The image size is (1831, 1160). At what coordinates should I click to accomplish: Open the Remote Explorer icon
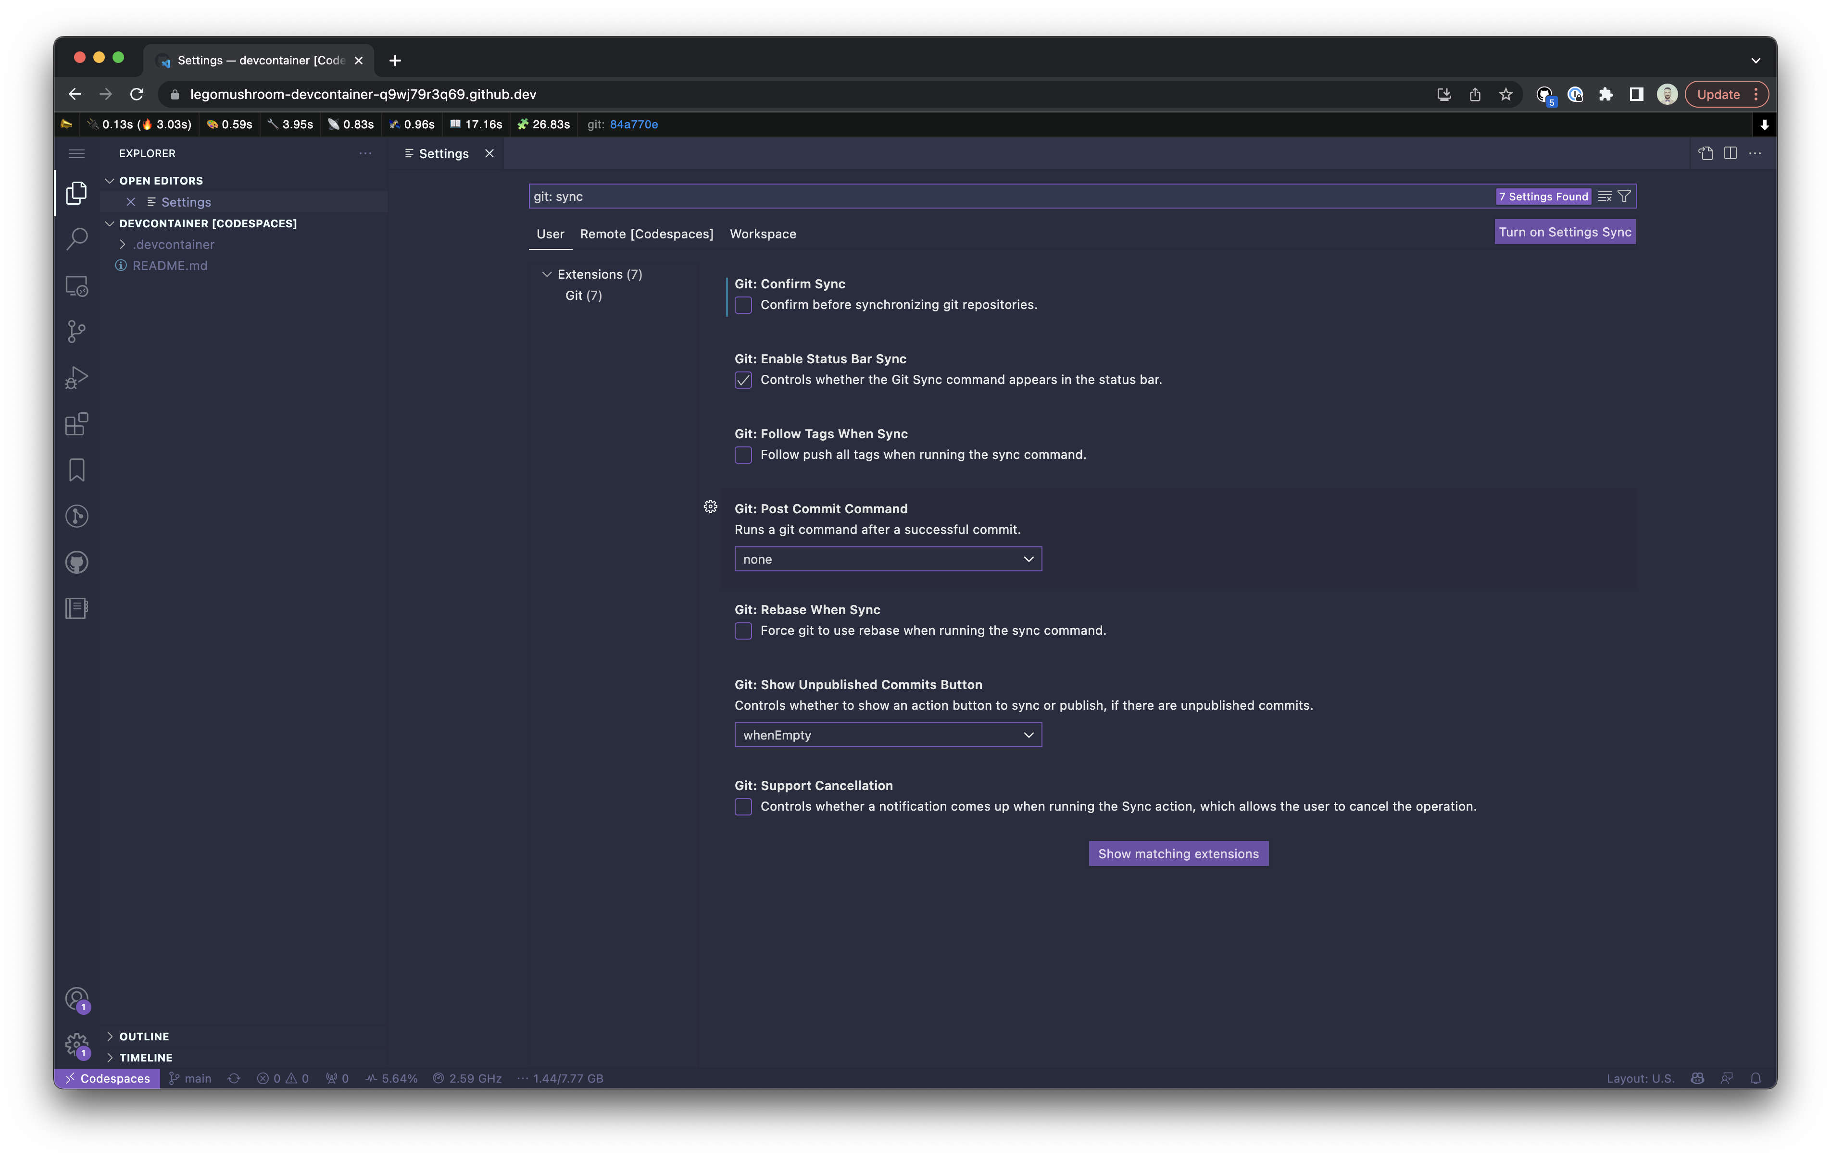pos(77,286)
